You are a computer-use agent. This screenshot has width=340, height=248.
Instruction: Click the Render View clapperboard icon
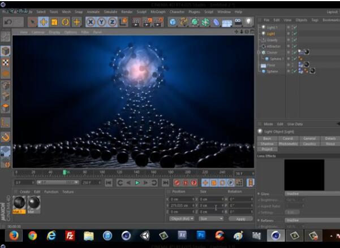coord(136,22)
